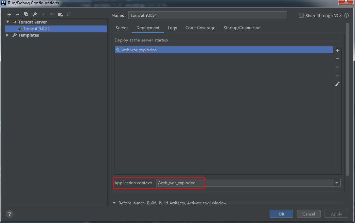Copy the selected configuration

26,14
